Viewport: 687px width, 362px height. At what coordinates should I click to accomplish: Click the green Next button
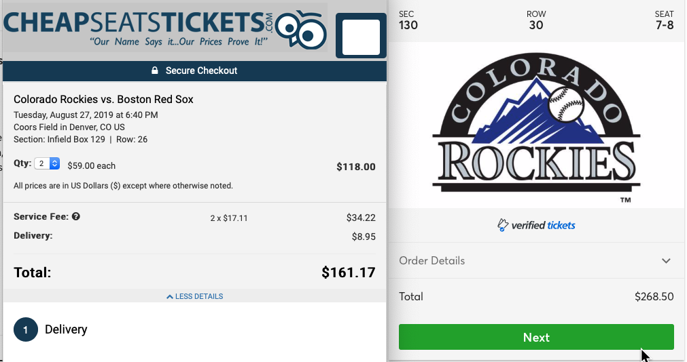(536, 337)
